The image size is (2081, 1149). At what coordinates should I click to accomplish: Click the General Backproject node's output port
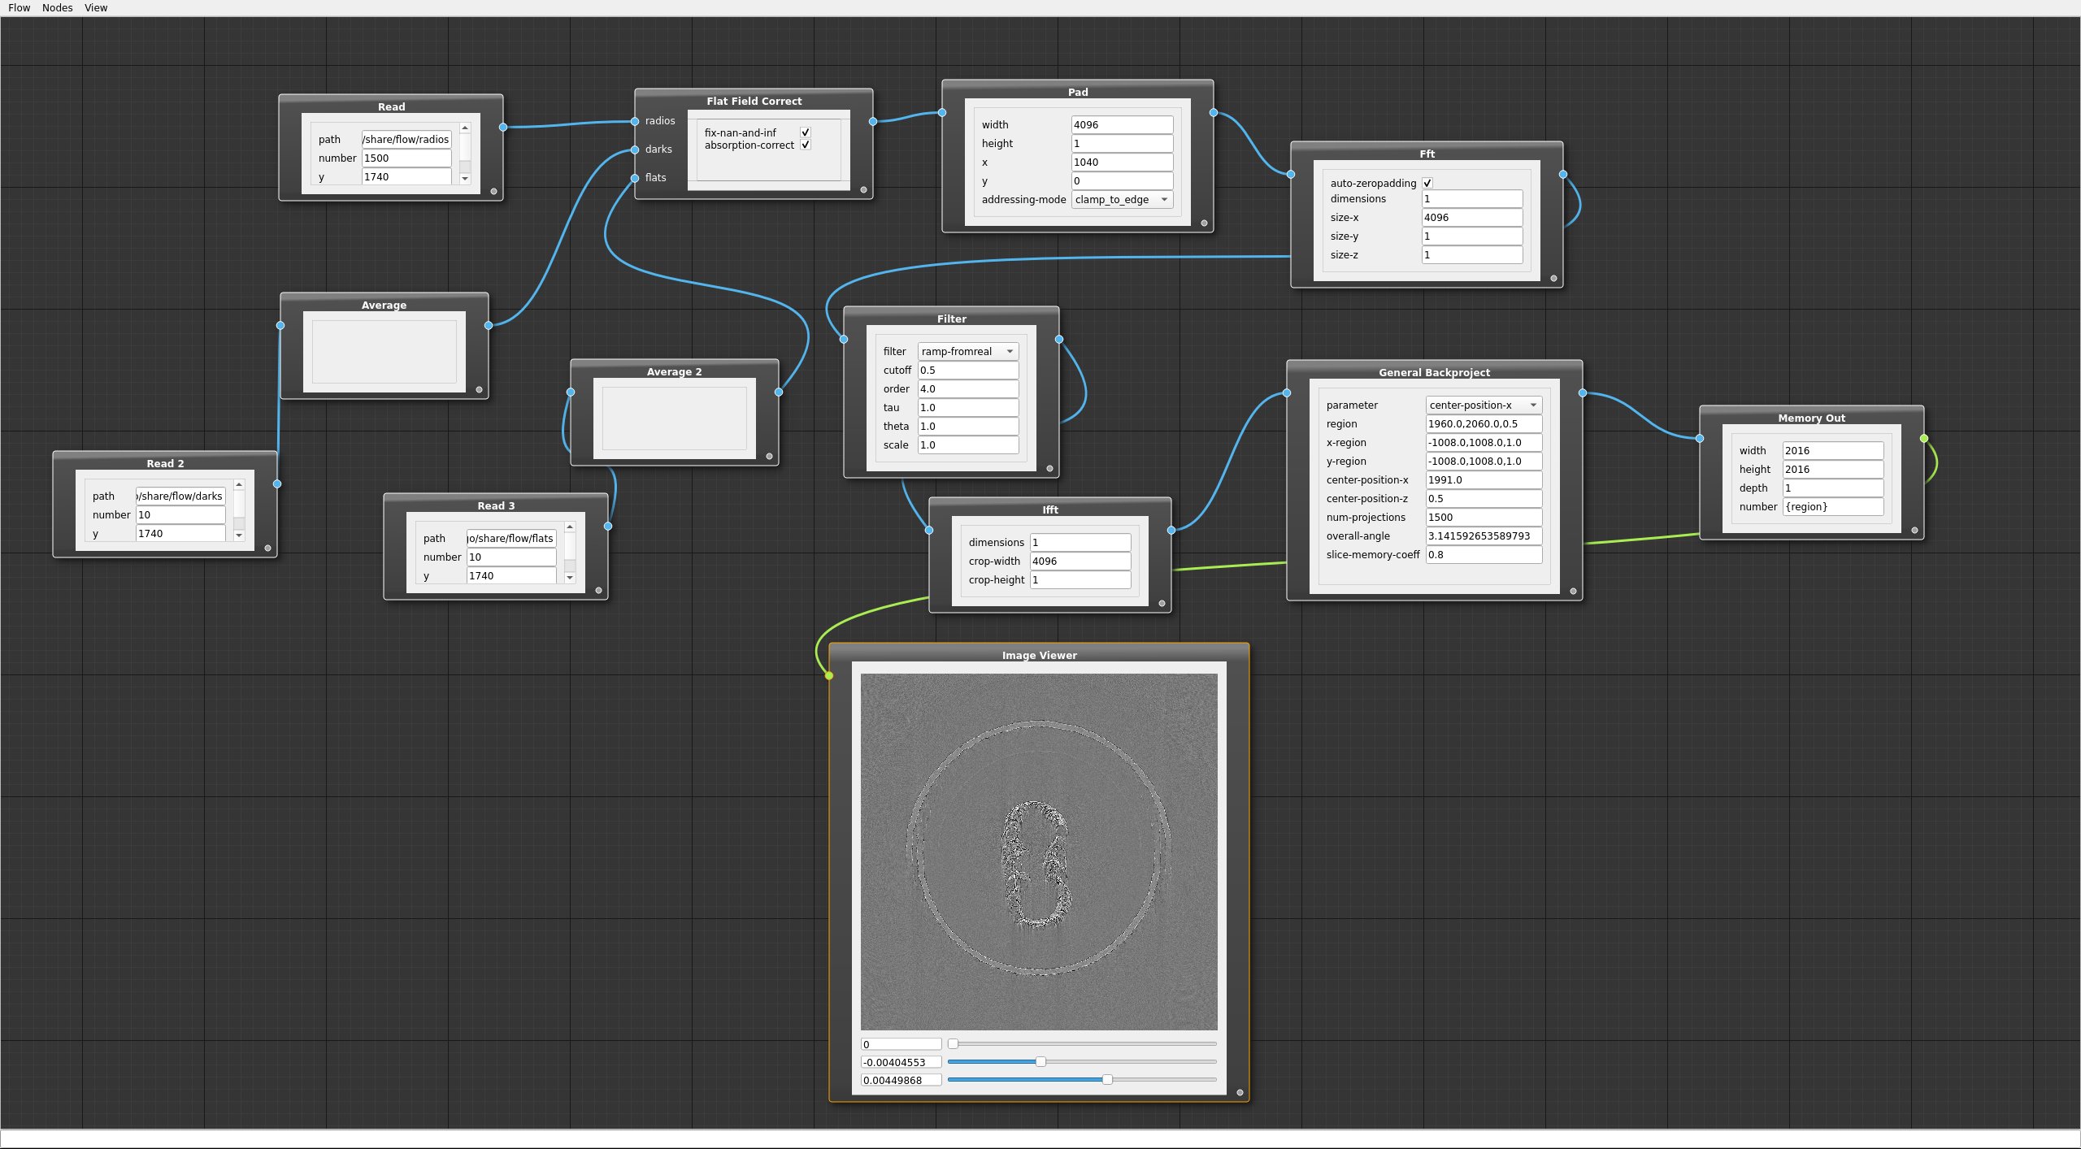(1583, 393)
